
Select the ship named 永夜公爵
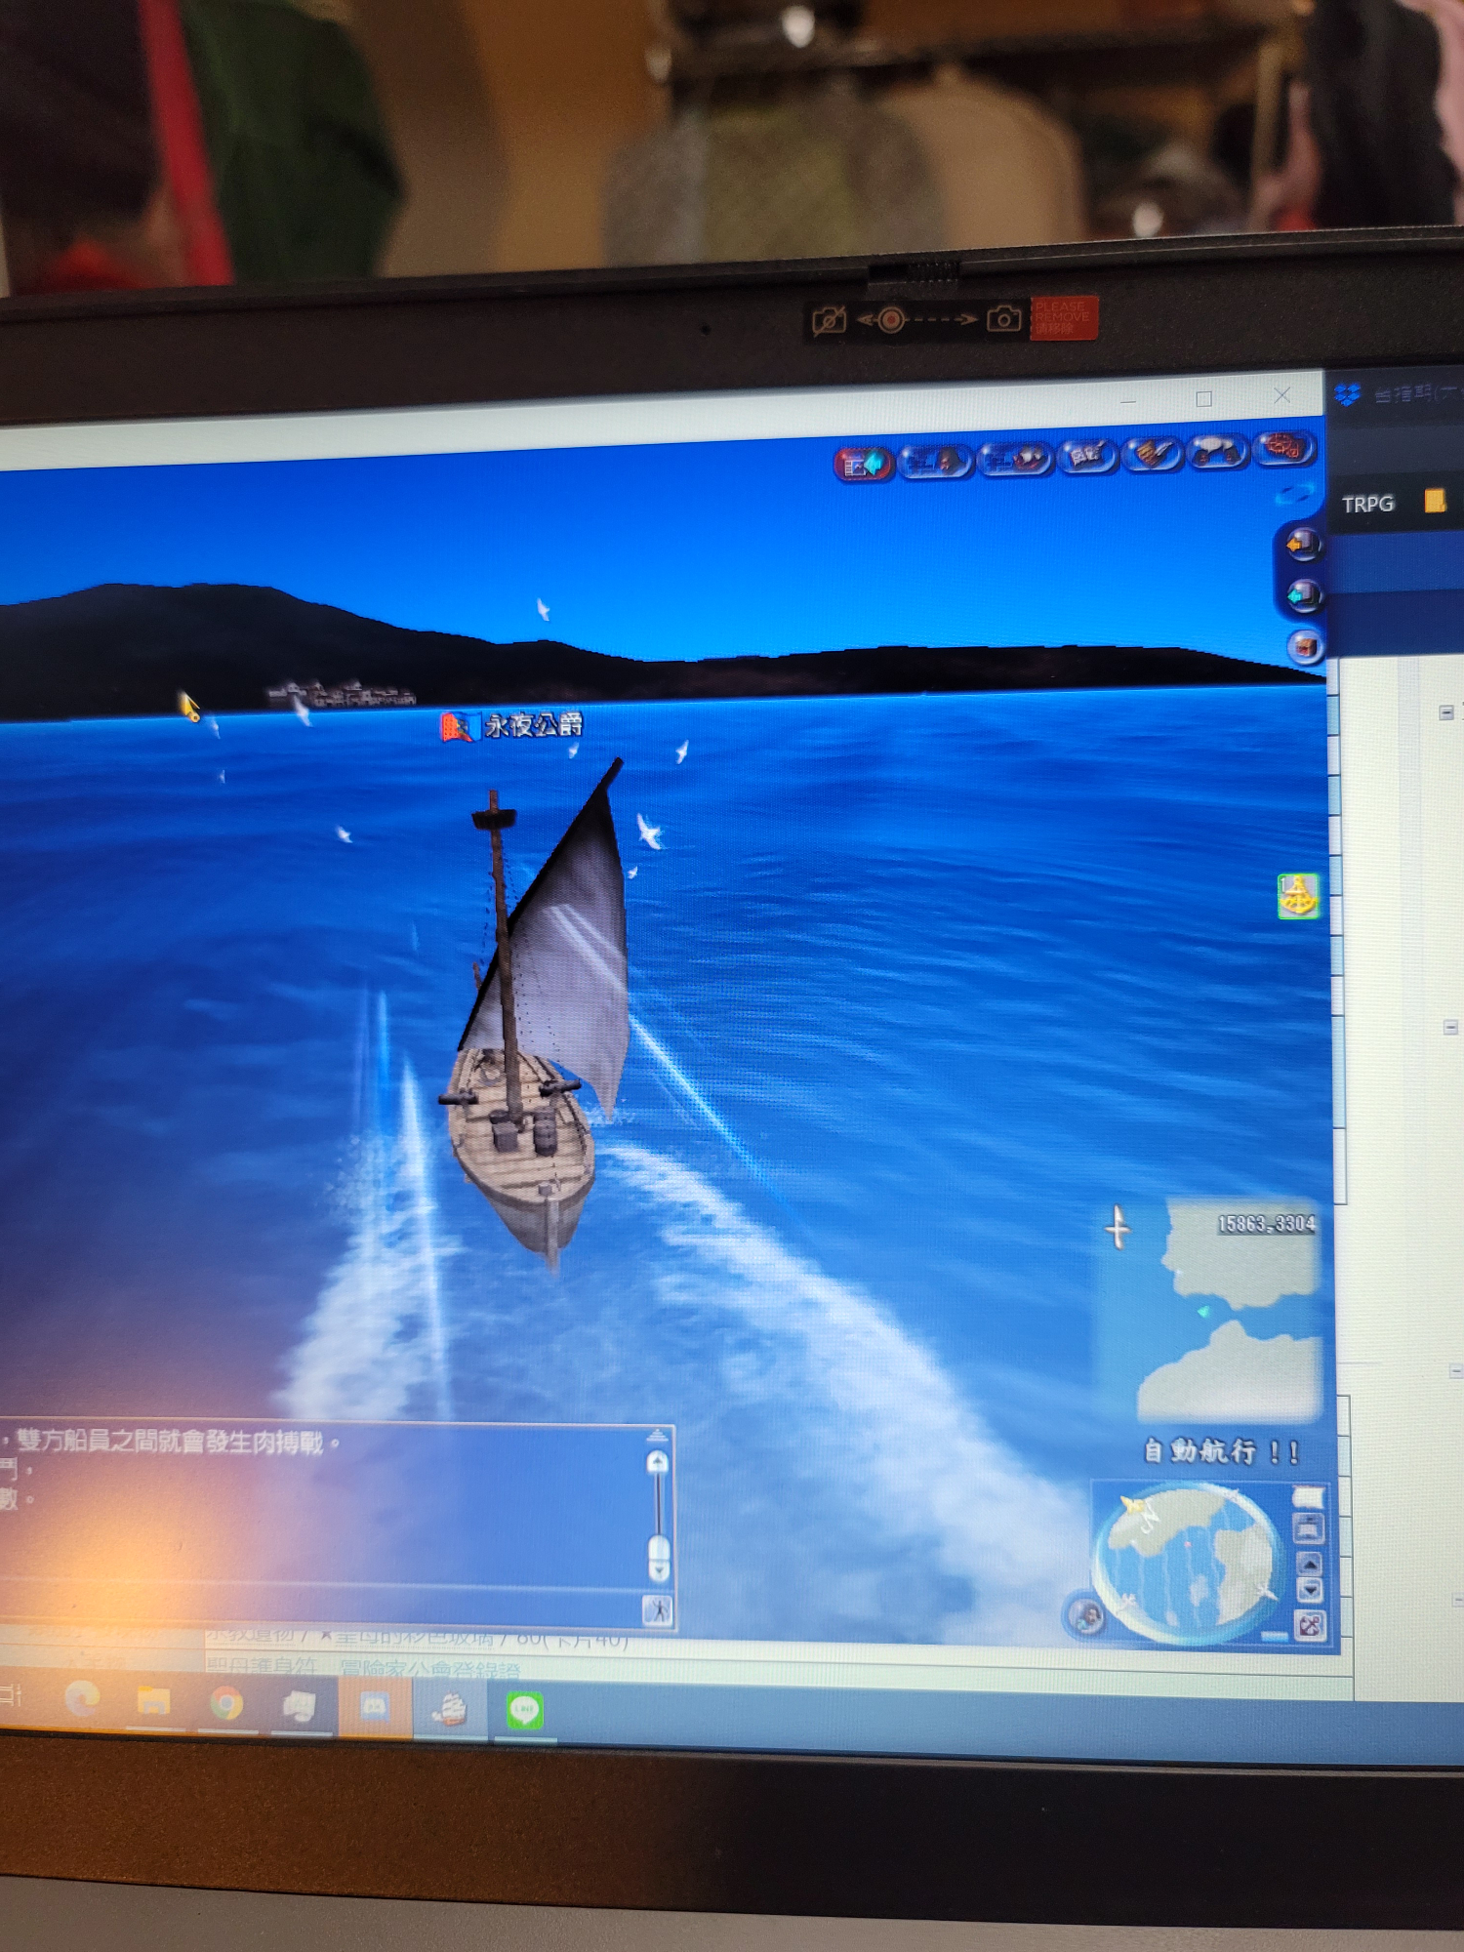click(x=534, y=724)
